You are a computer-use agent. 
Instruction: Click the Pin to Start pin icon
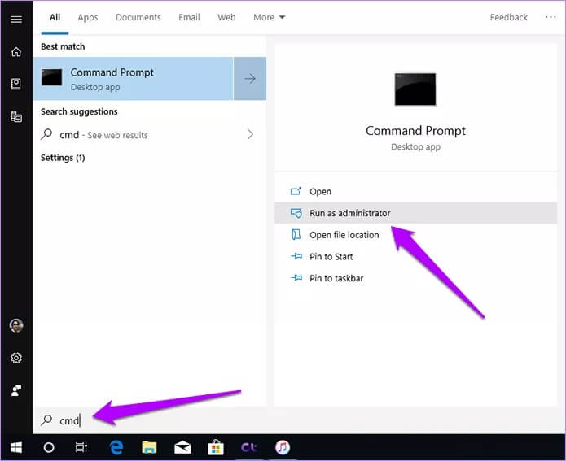pos(296,256)
